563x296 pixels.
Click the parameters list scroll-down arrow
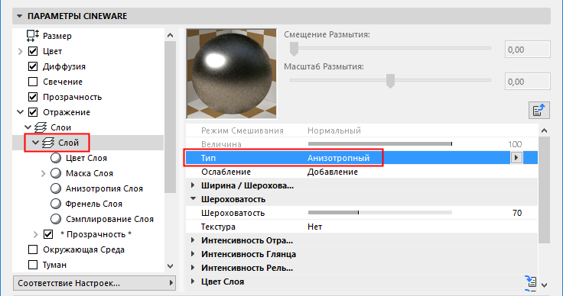pos(545,285)
